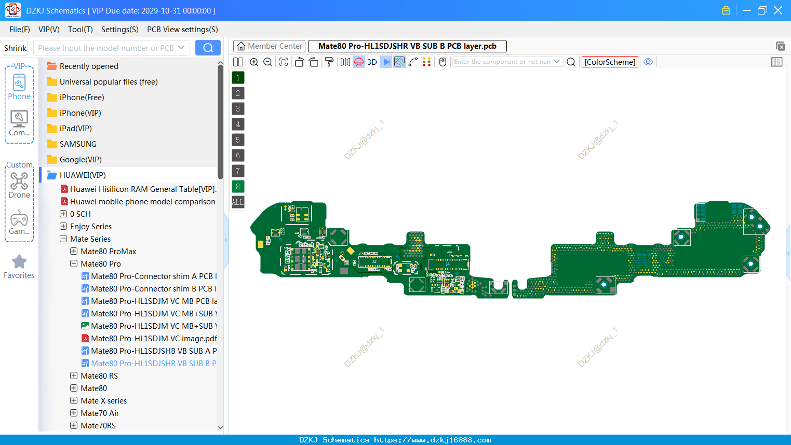Screen dimensions: 791x445
Task: Select PCB layer 6
Action: [x=238, y=156]
